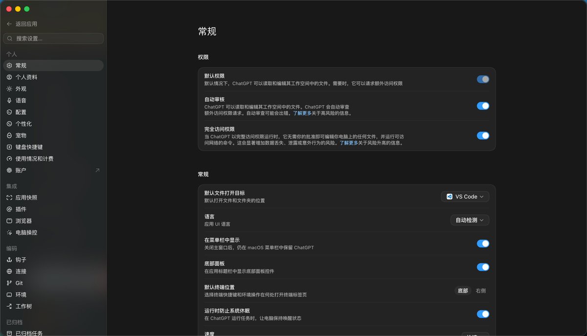Screen dimensions: 587x336
Task: Open the 速度 dropdown at the bottom
Action: pyautogui.click(x=475, y=334)
